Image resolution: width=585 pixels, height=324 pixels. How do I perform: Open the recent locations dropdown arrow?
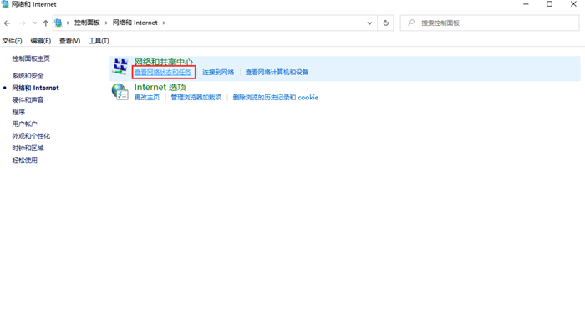pyautogui.click(x=35, y=23)
